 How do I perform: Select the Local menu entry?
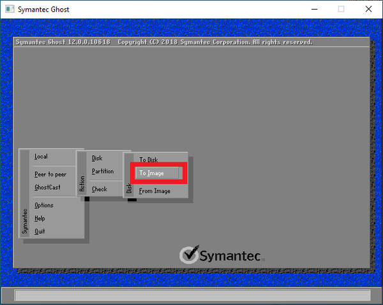(41, 157)
